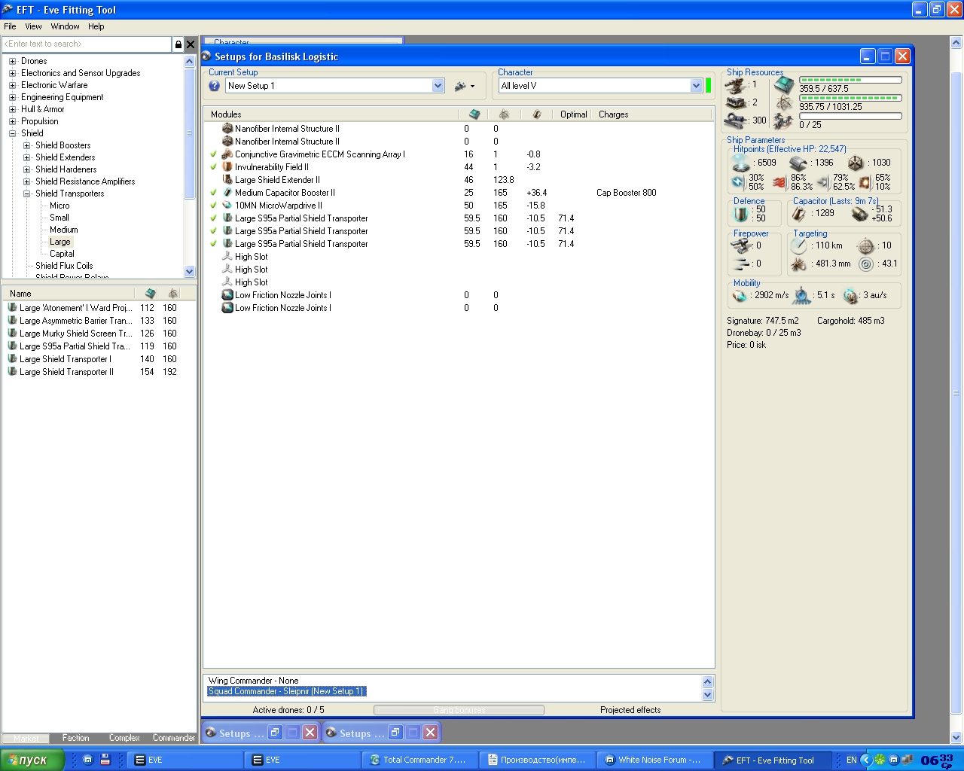
Task: Click the CPU column icon in the market list
Action: tap(151, 294)
